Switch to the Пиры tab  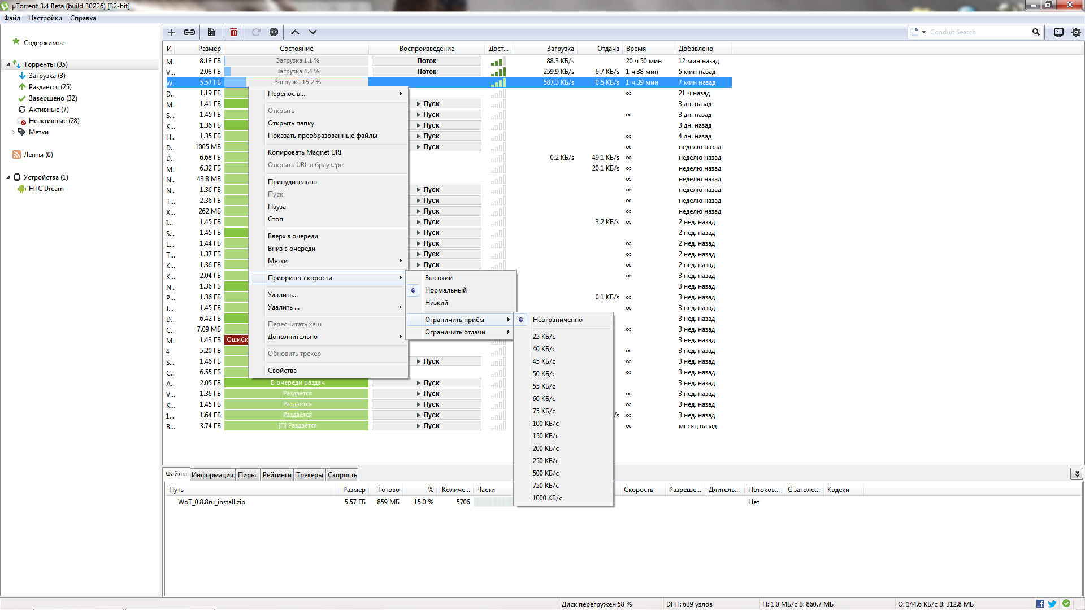(x=247, y=475)
